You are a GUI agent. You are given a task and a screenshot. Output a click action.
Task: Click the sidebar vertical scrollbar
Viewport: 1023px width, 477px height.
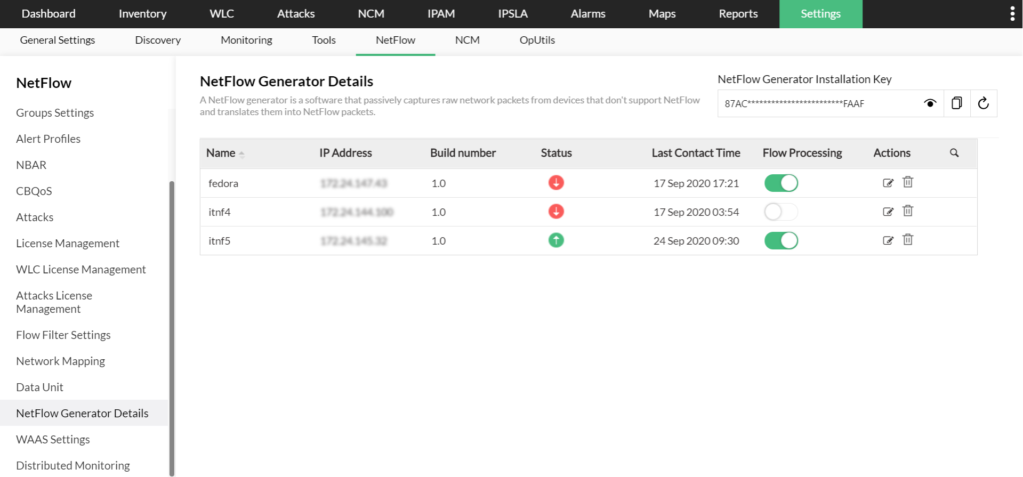[172, 320]
